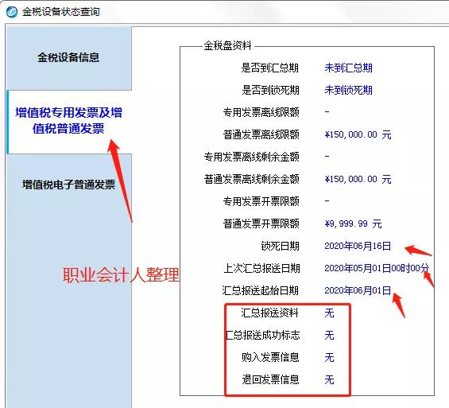Select the ¥9,999.99 元 value

353,223
